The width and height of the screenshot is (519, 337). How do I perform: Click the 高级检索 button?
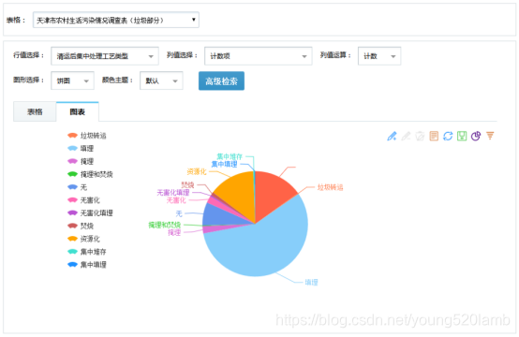(x=221, y=81)
